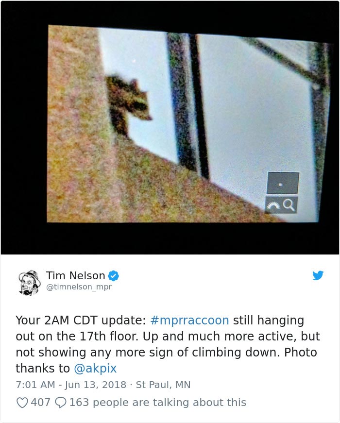
Task: Click the window pane in the photo
Action: (258, 116)
